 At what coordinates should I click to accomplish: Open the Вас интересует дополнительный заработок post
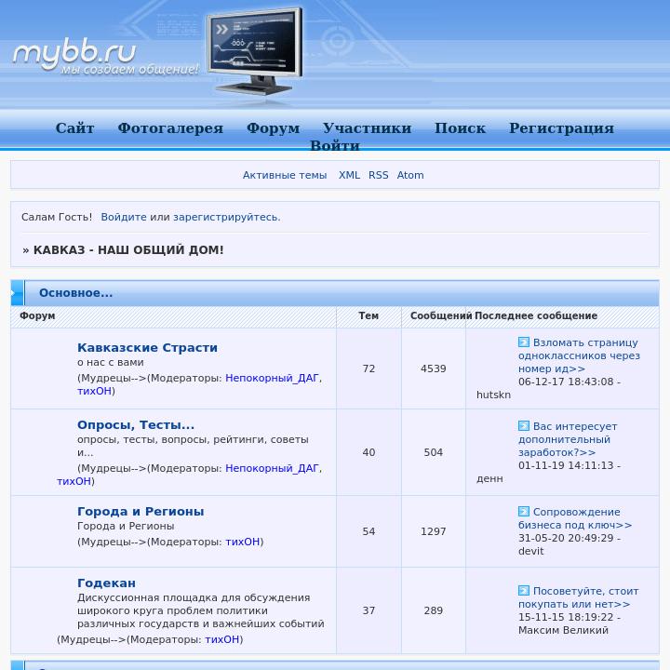(x=568, y=439)
